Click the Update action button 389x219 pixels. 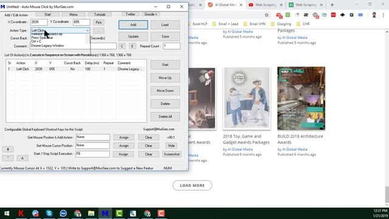[x=133, y=36]
